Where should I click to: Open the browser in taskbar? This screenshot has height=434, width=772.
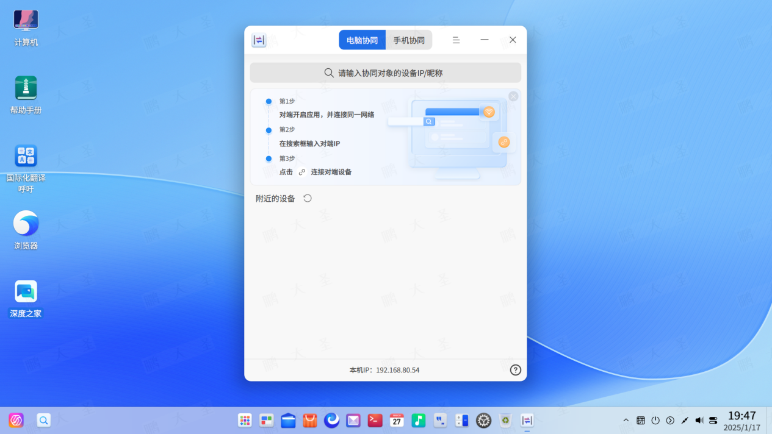click(x=332, y=420)
